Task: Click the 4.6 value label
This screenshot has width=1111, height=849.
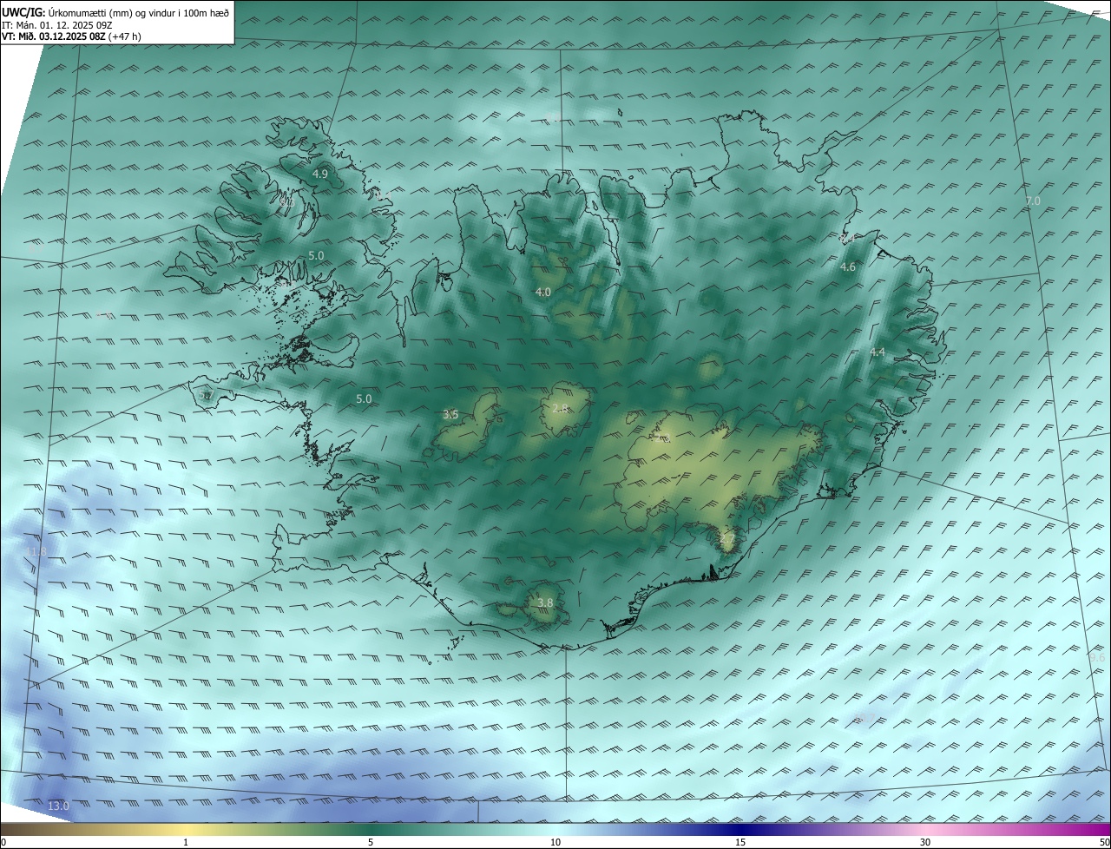Action: click(x=848, y=267)
